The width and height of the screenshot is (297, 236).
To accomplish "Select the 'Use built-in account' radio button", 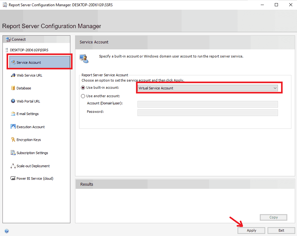I will click(x=83, y=88).
